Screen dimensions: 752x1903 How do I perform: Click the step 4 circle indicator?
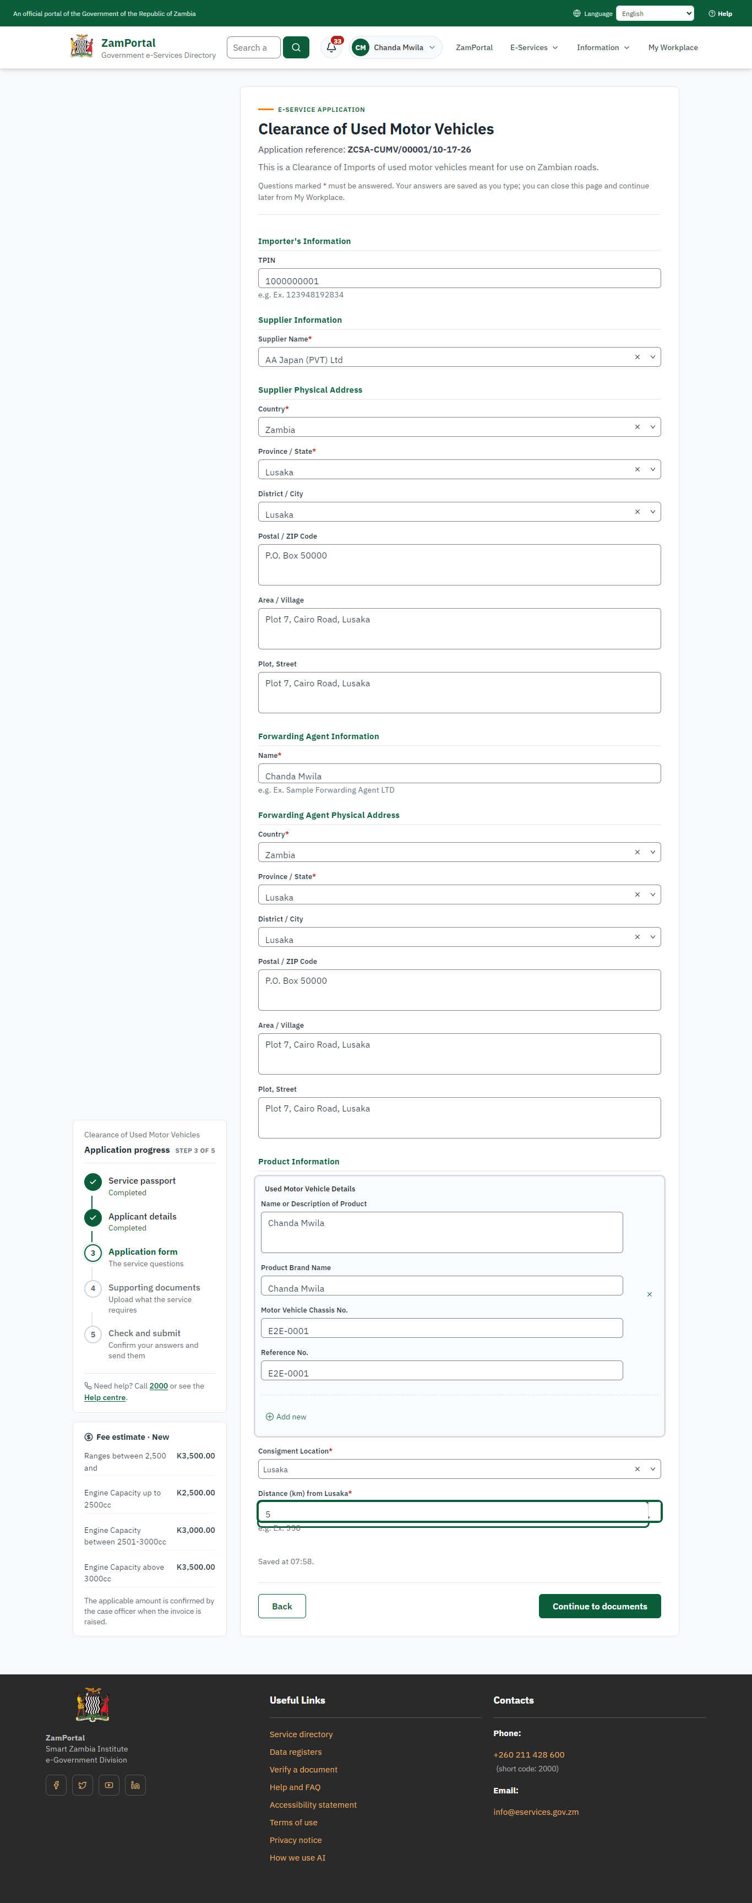coord(93,1288)
